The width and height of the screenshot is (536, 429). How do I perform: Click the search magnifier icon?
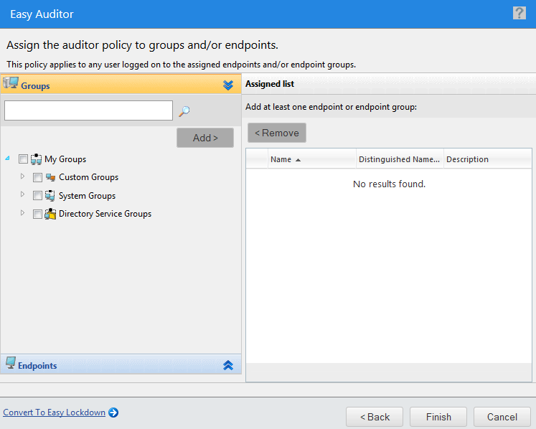pos(184,111)
